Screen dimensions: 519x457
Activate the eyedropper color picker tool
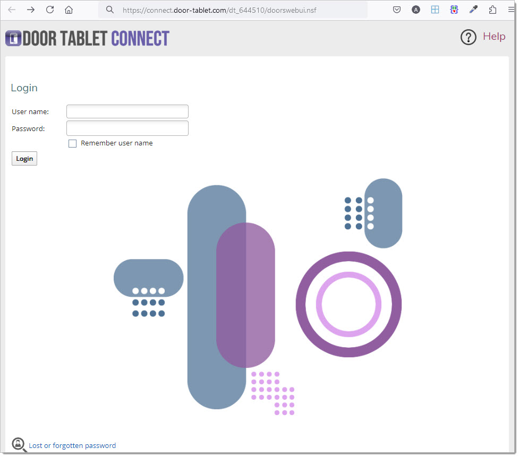click(x=473, y=10)
